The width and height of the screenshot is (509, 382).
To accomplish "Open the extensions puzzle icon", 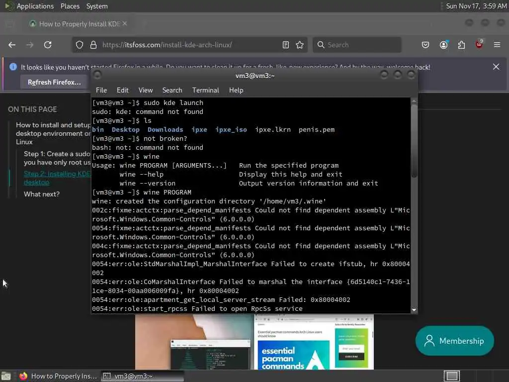I will click(x=461, y=45).
